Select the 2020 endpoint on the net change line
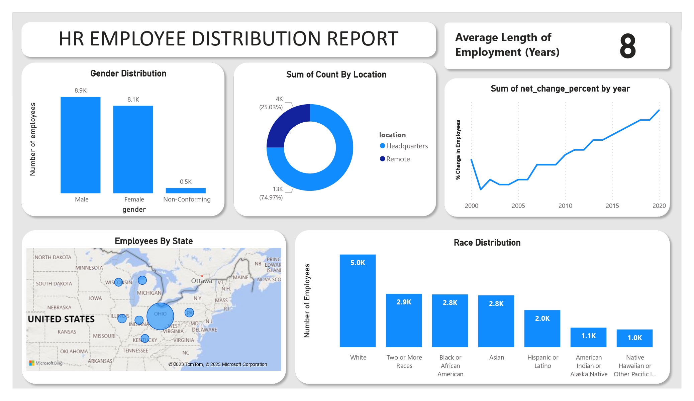The height and width of the screenshot is (401, 694). click(658, 110)
